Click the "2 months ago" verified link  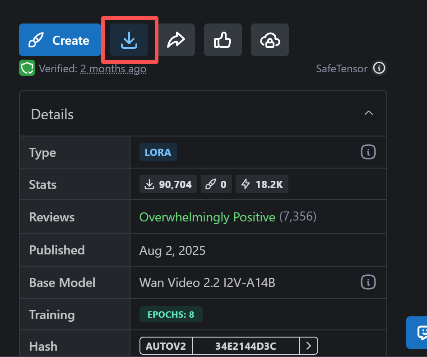pos(113,69)
